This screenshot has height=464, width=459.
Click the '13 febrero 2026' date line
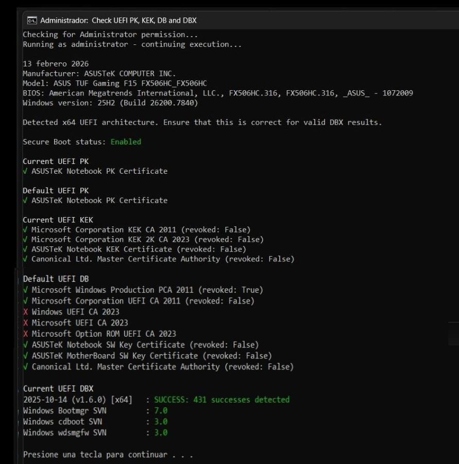point(56,64)
